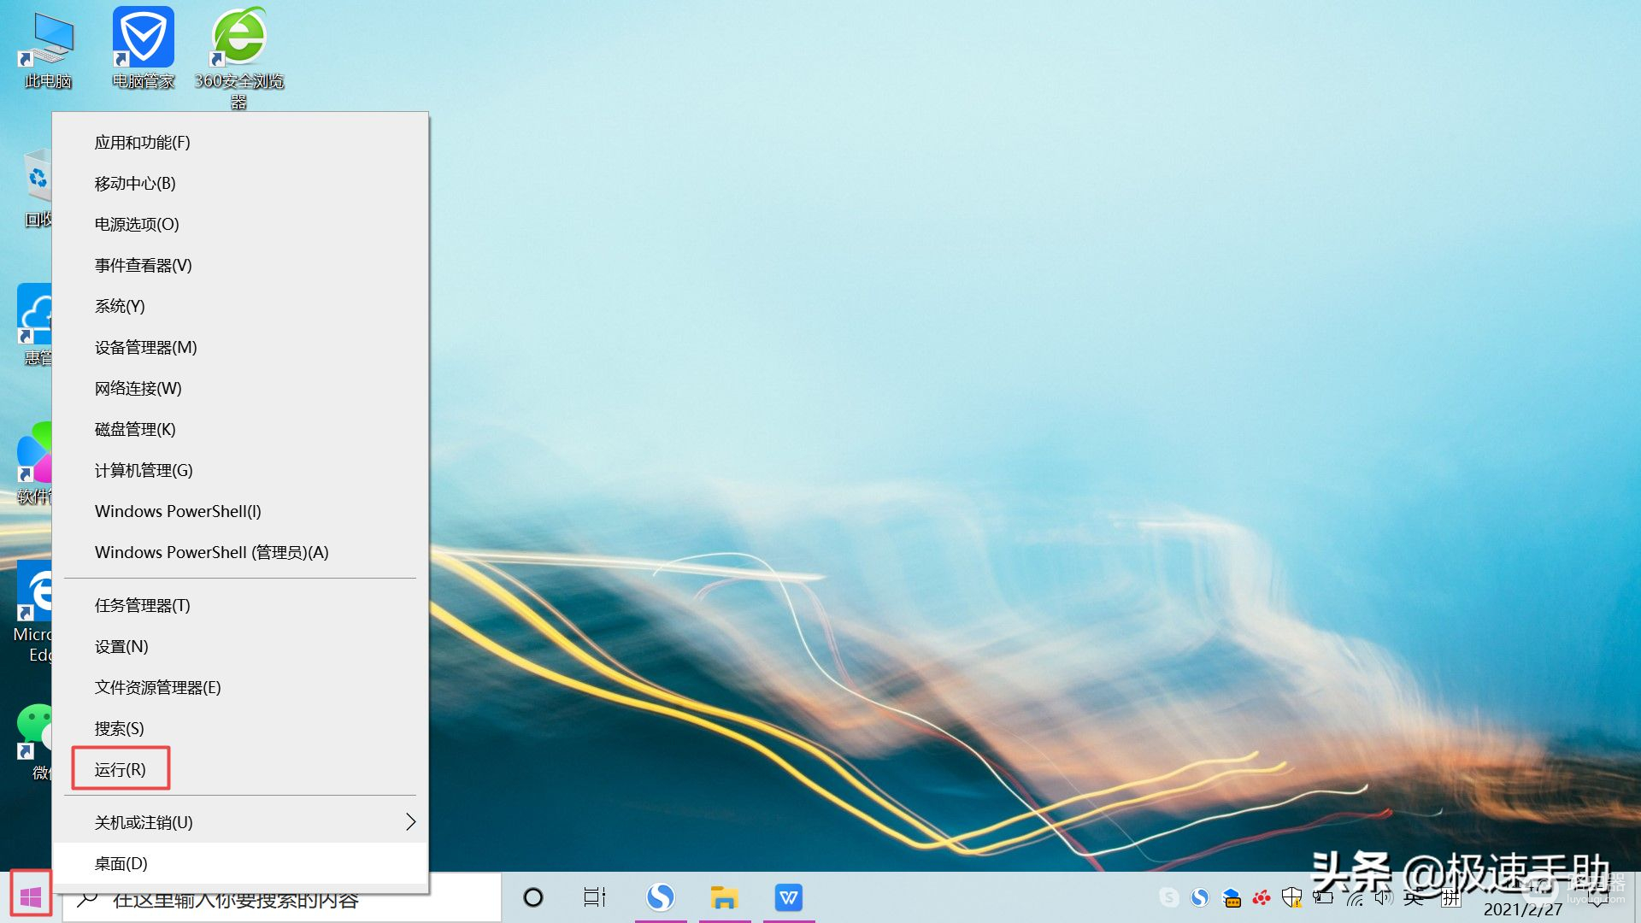This screenshot has width=1641, height=923.
Task: Select Windows PowerShell (管理员)(A)
Action: point(211,552)
